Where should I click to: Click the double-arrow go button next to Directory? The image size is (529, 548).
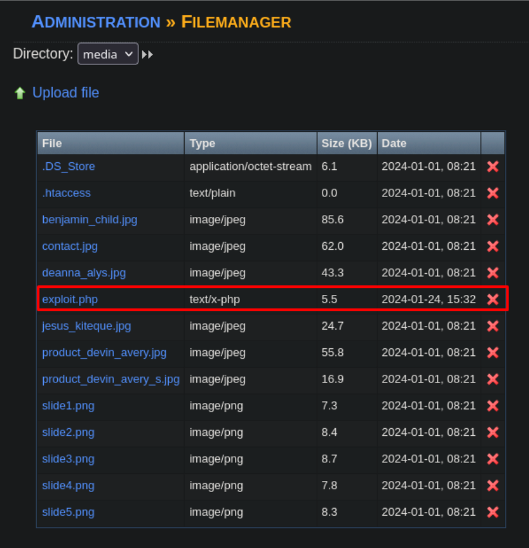(147, 55)
